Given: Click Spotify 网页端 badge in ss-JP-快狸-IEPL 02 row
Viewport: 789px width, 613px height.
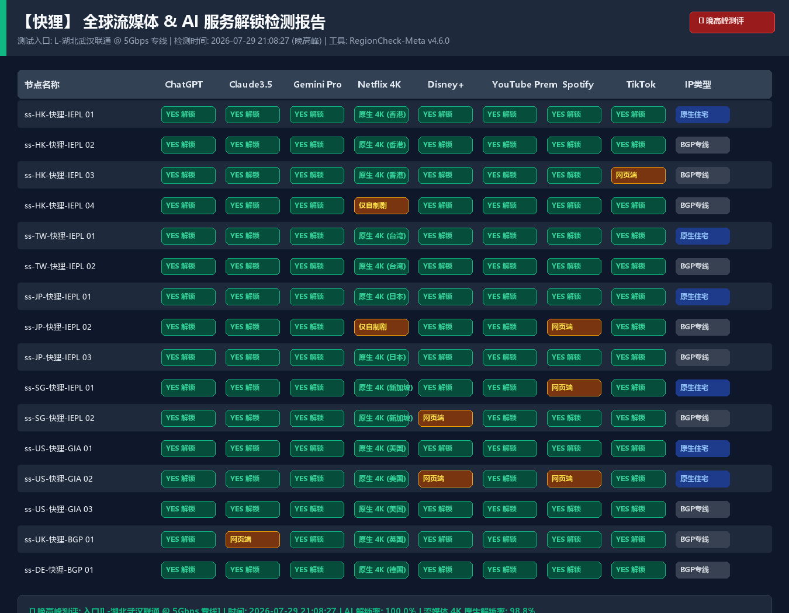Looking at the screenshot, I should coord(574,327).
